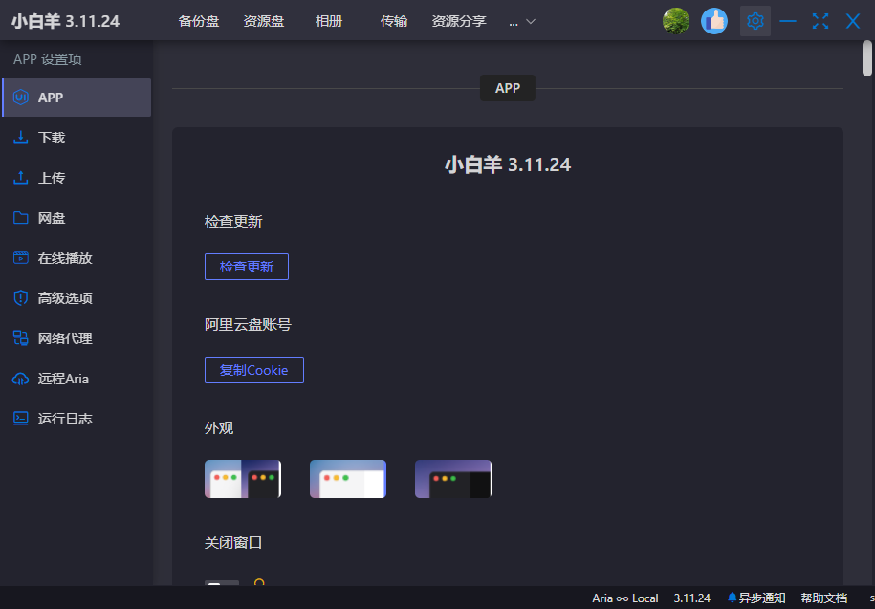Click the 异步通知 bell notification
This screenshot has width=875, height=609.
756,598
